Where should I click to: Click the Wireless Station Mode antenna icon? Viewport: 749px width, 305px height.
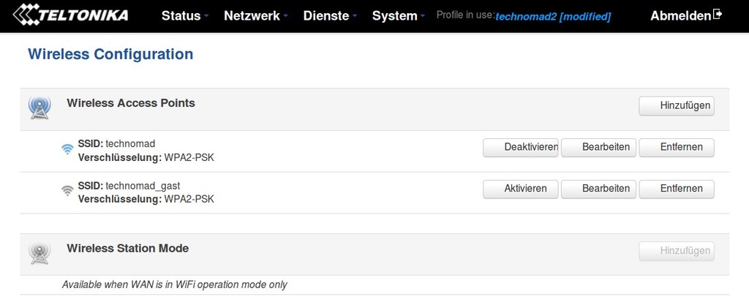[39, 253]
